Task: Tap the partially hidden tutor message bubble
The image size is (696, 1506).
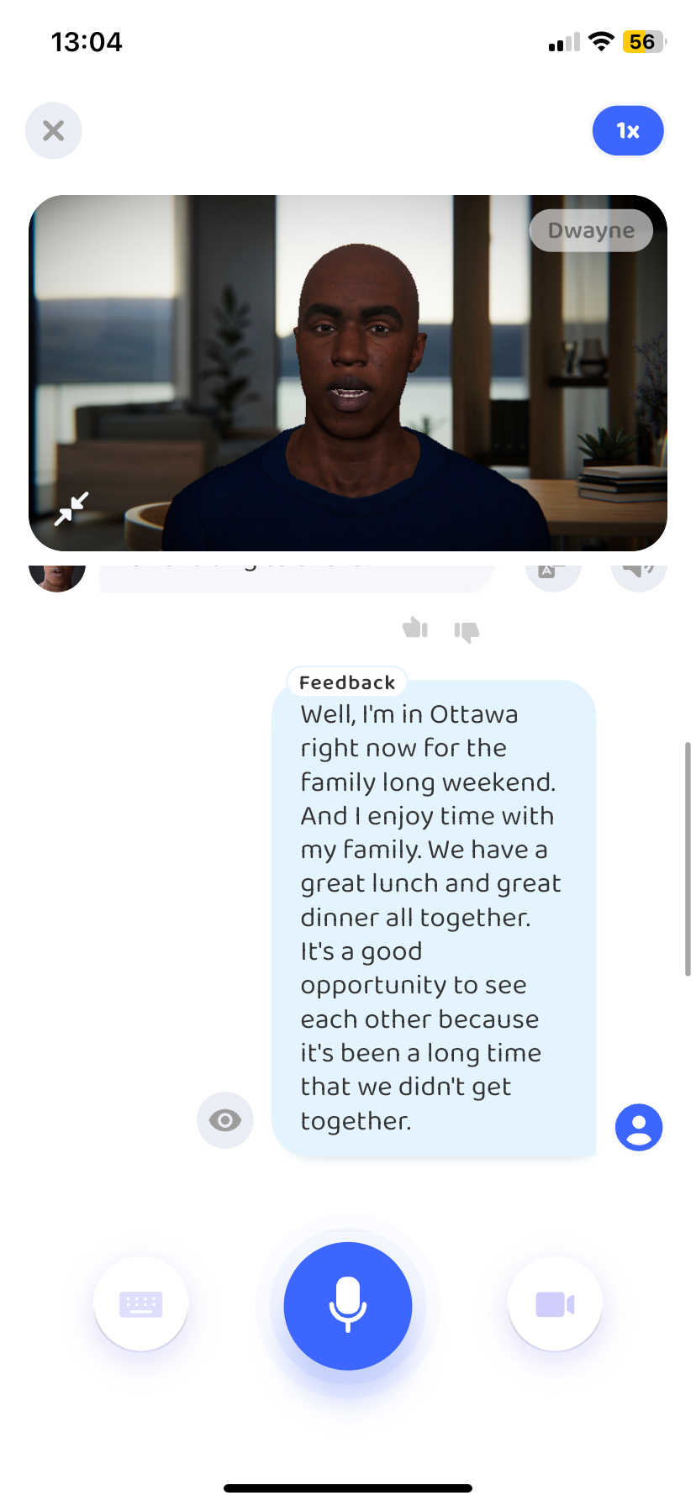Action: [x=296, y=577]
